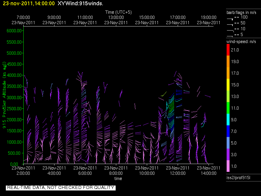Click the 5000.00 altitude tick label
Viewport: 261px width, 196px height.
14,53
